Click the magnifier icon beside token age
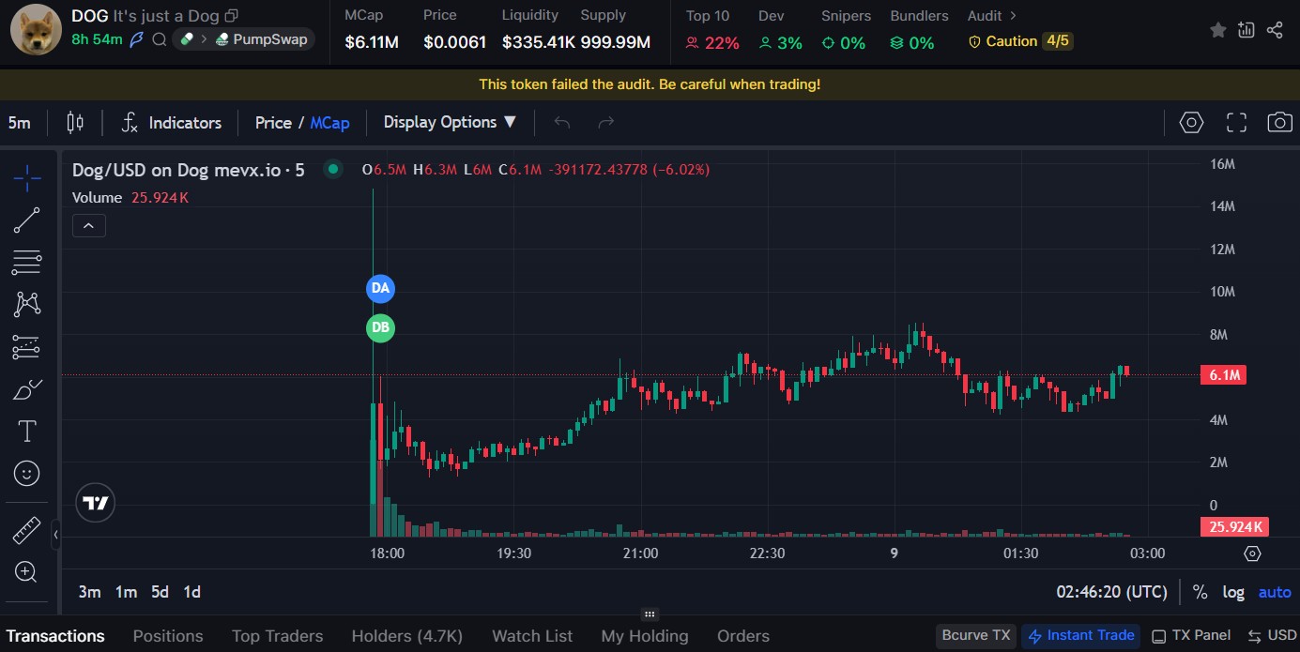 (x=160, y=39)
